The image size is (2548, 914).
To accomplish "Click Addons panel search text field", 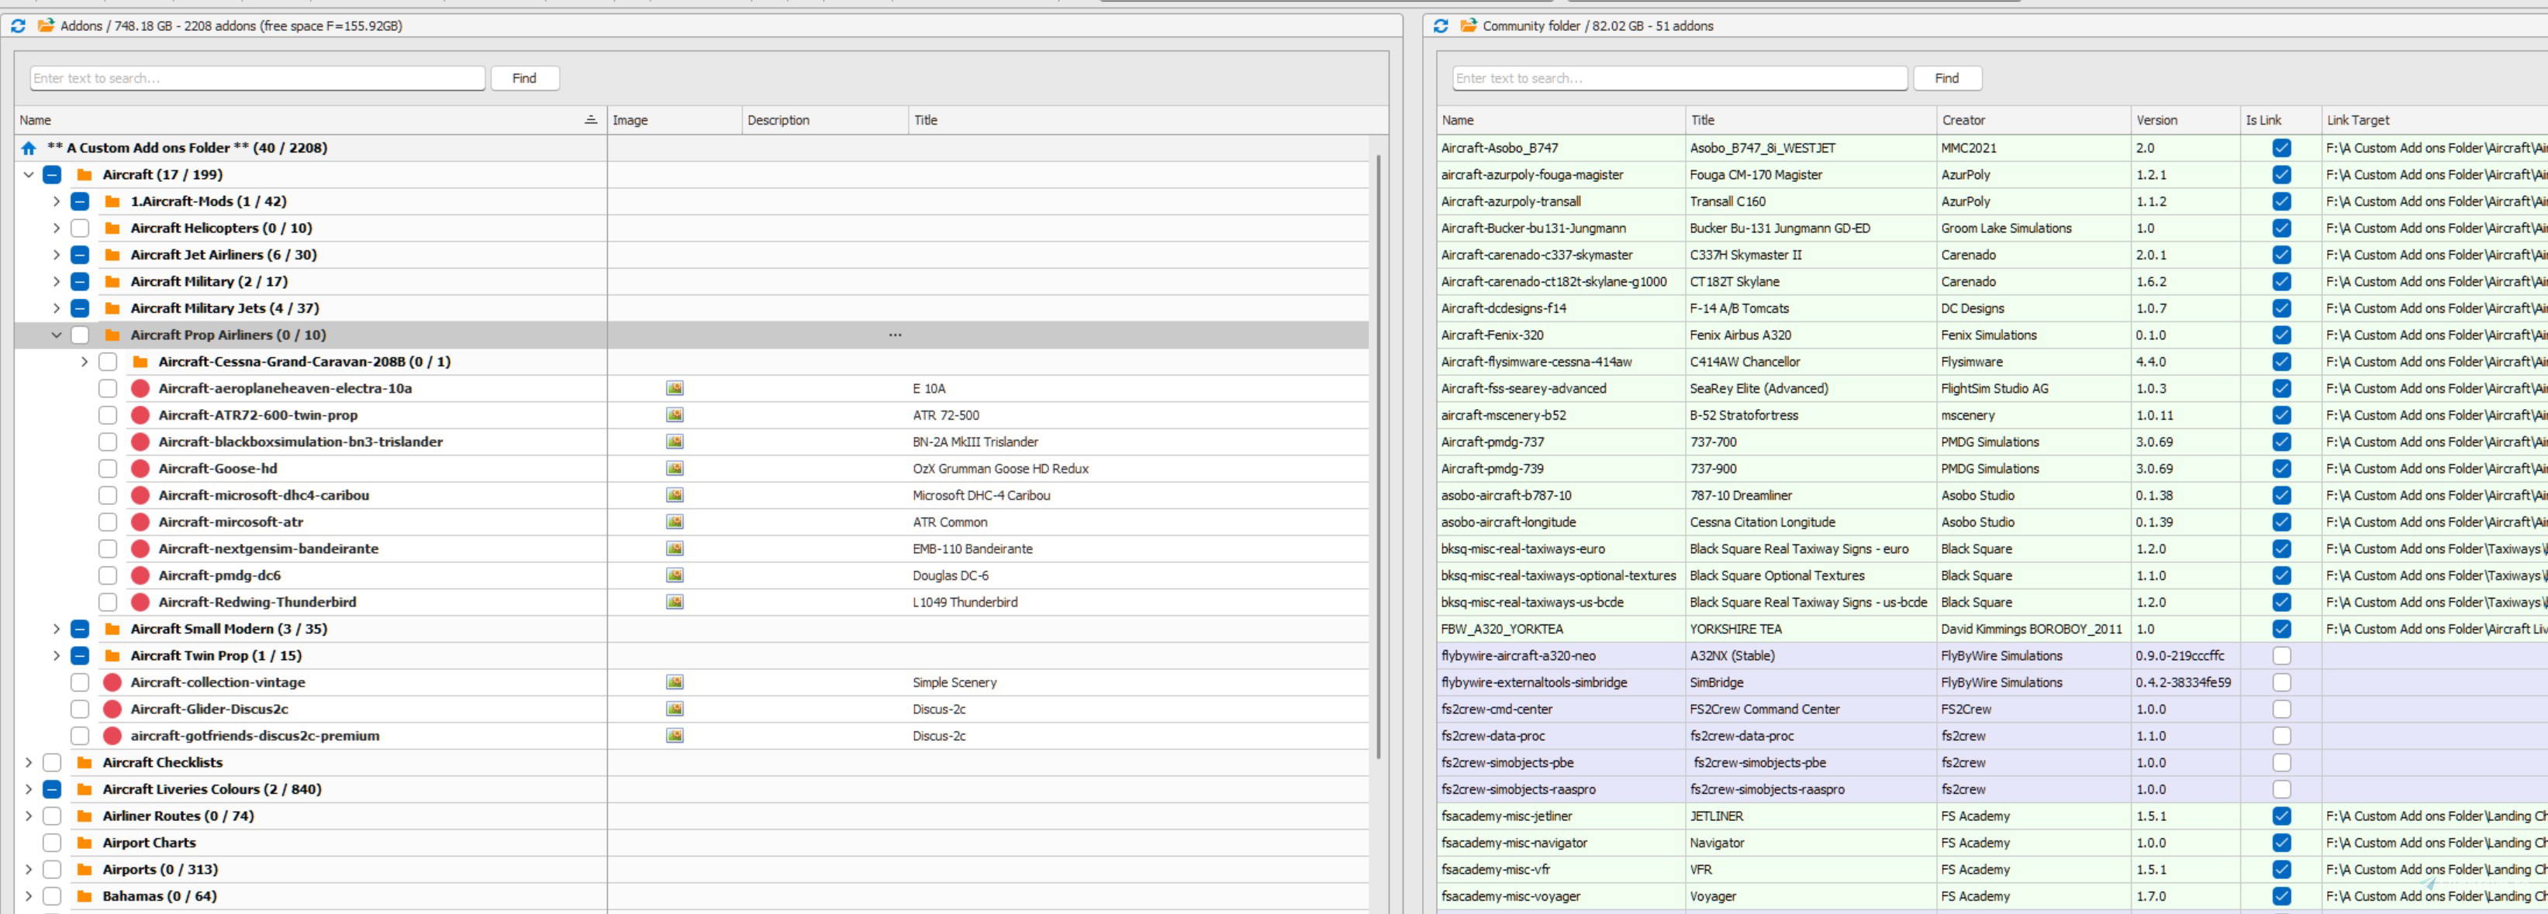I will point(257,78).
